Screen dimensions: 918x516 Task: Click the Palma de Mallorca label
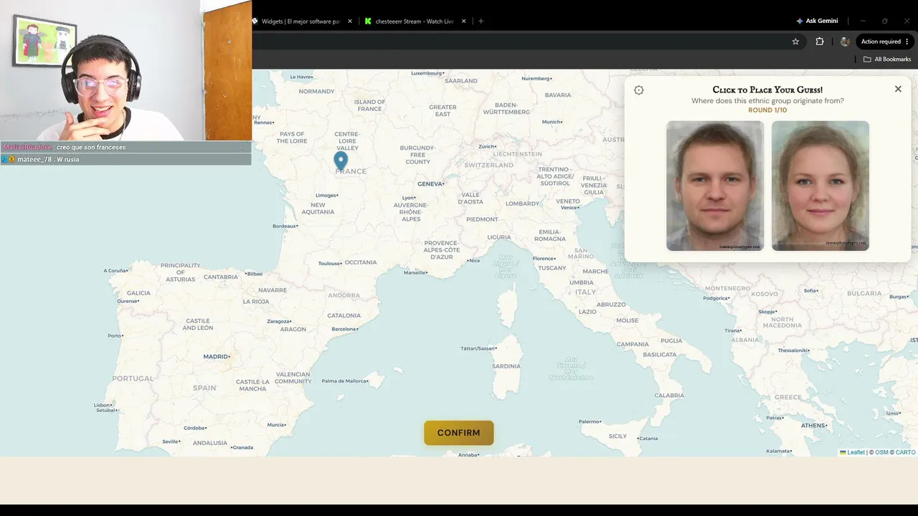click(345, 381)
